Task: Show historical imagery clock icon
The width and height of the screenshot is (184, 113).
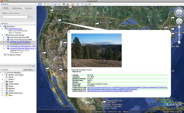Action: [x=64, y=4]
